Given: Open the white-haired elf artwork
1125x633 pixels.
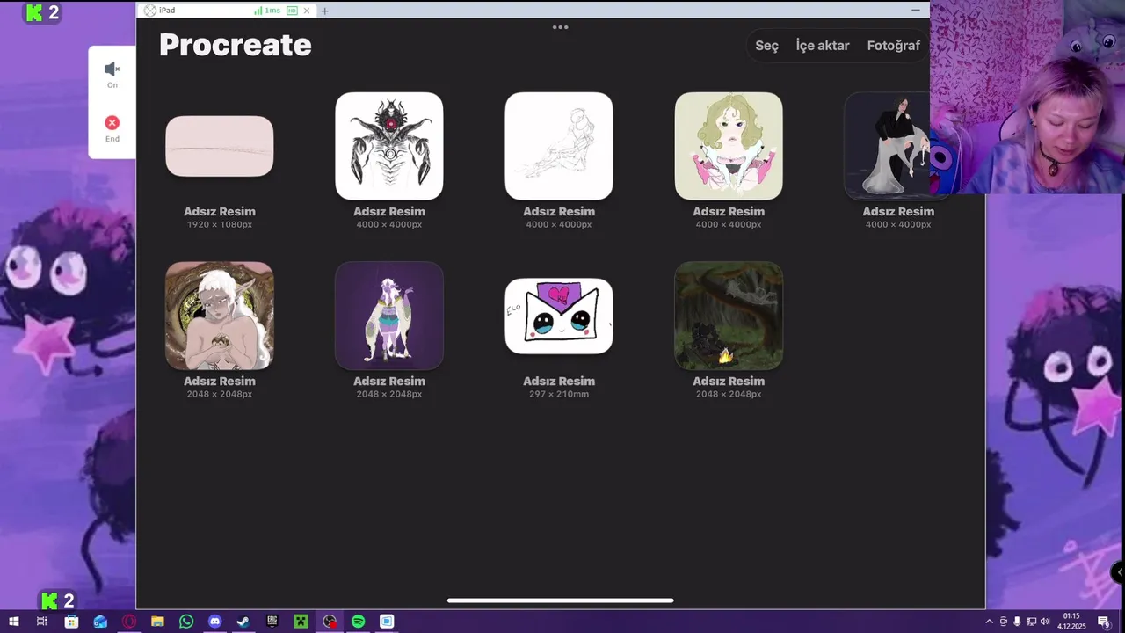Looking at the screenshot, I should pyautogui.click(x=220, y=316).
